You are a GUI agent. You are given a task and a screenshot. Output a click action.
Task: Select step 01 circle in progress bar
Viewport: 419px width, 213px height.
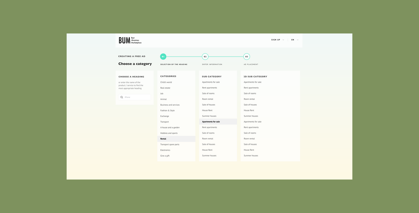pyautogui.click(x=163, y=56)
